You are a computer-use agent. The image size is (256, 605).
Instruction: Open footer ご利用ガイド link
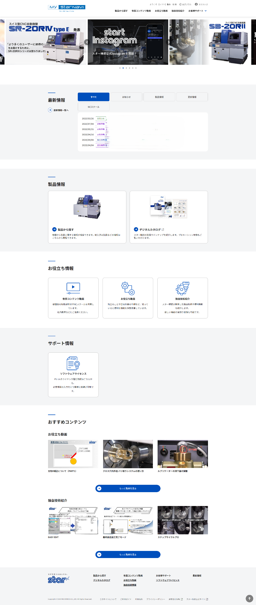click(x=126, y=599)
